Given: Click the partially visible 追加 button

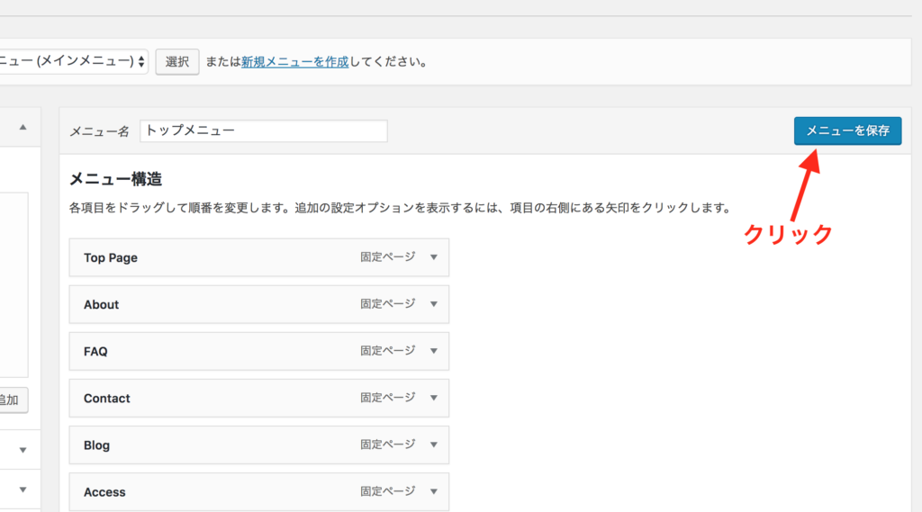Looking at the screenshot, I should point(11,400).
